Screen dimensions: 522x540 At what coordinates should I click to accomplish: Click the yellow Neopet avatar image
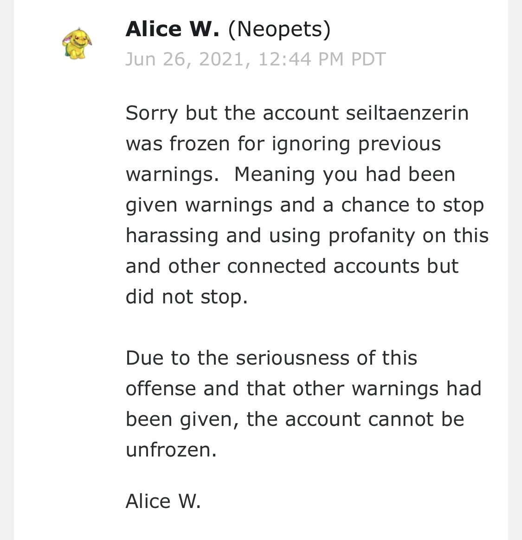click(x=77, y=44)
